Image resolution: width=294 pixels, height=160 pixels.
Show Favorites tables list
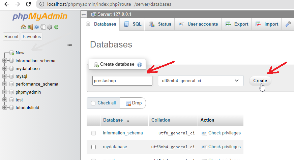click(x=32, y=36)
